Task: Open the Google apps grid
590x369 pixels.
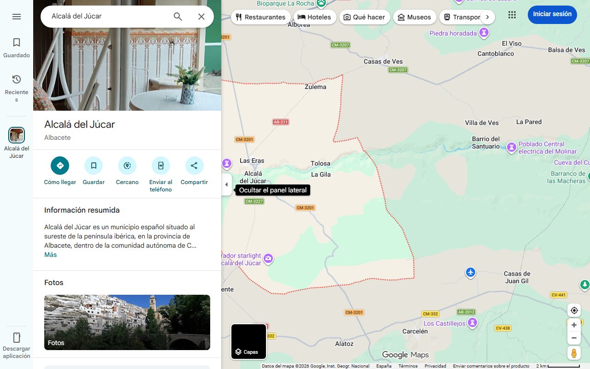Action: pyautogui.click(x=512, y=15)
